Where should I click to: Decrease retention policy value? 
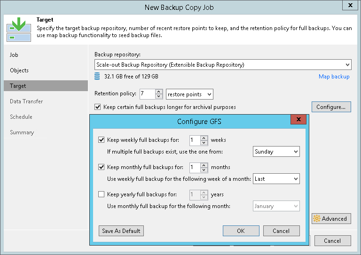click(158, 97)
